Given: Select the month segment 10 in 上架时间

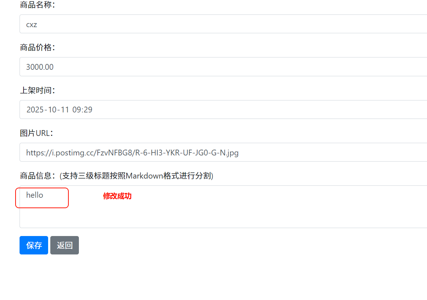Looking at the screenshot, I should (52, 110).
